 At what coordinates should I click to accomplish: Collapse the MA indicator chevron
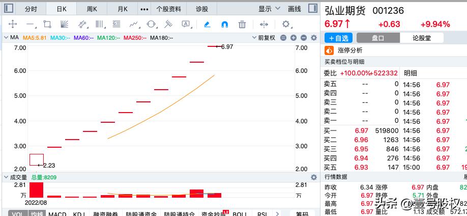(x=6, y=38)
